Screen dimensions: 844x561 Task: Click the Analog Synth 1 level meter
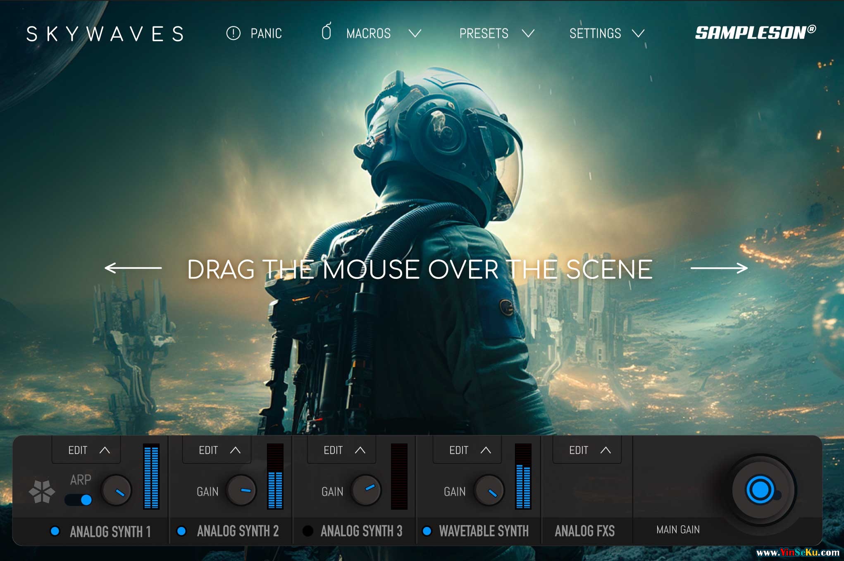pyautogui.click(x=151, y=477)
